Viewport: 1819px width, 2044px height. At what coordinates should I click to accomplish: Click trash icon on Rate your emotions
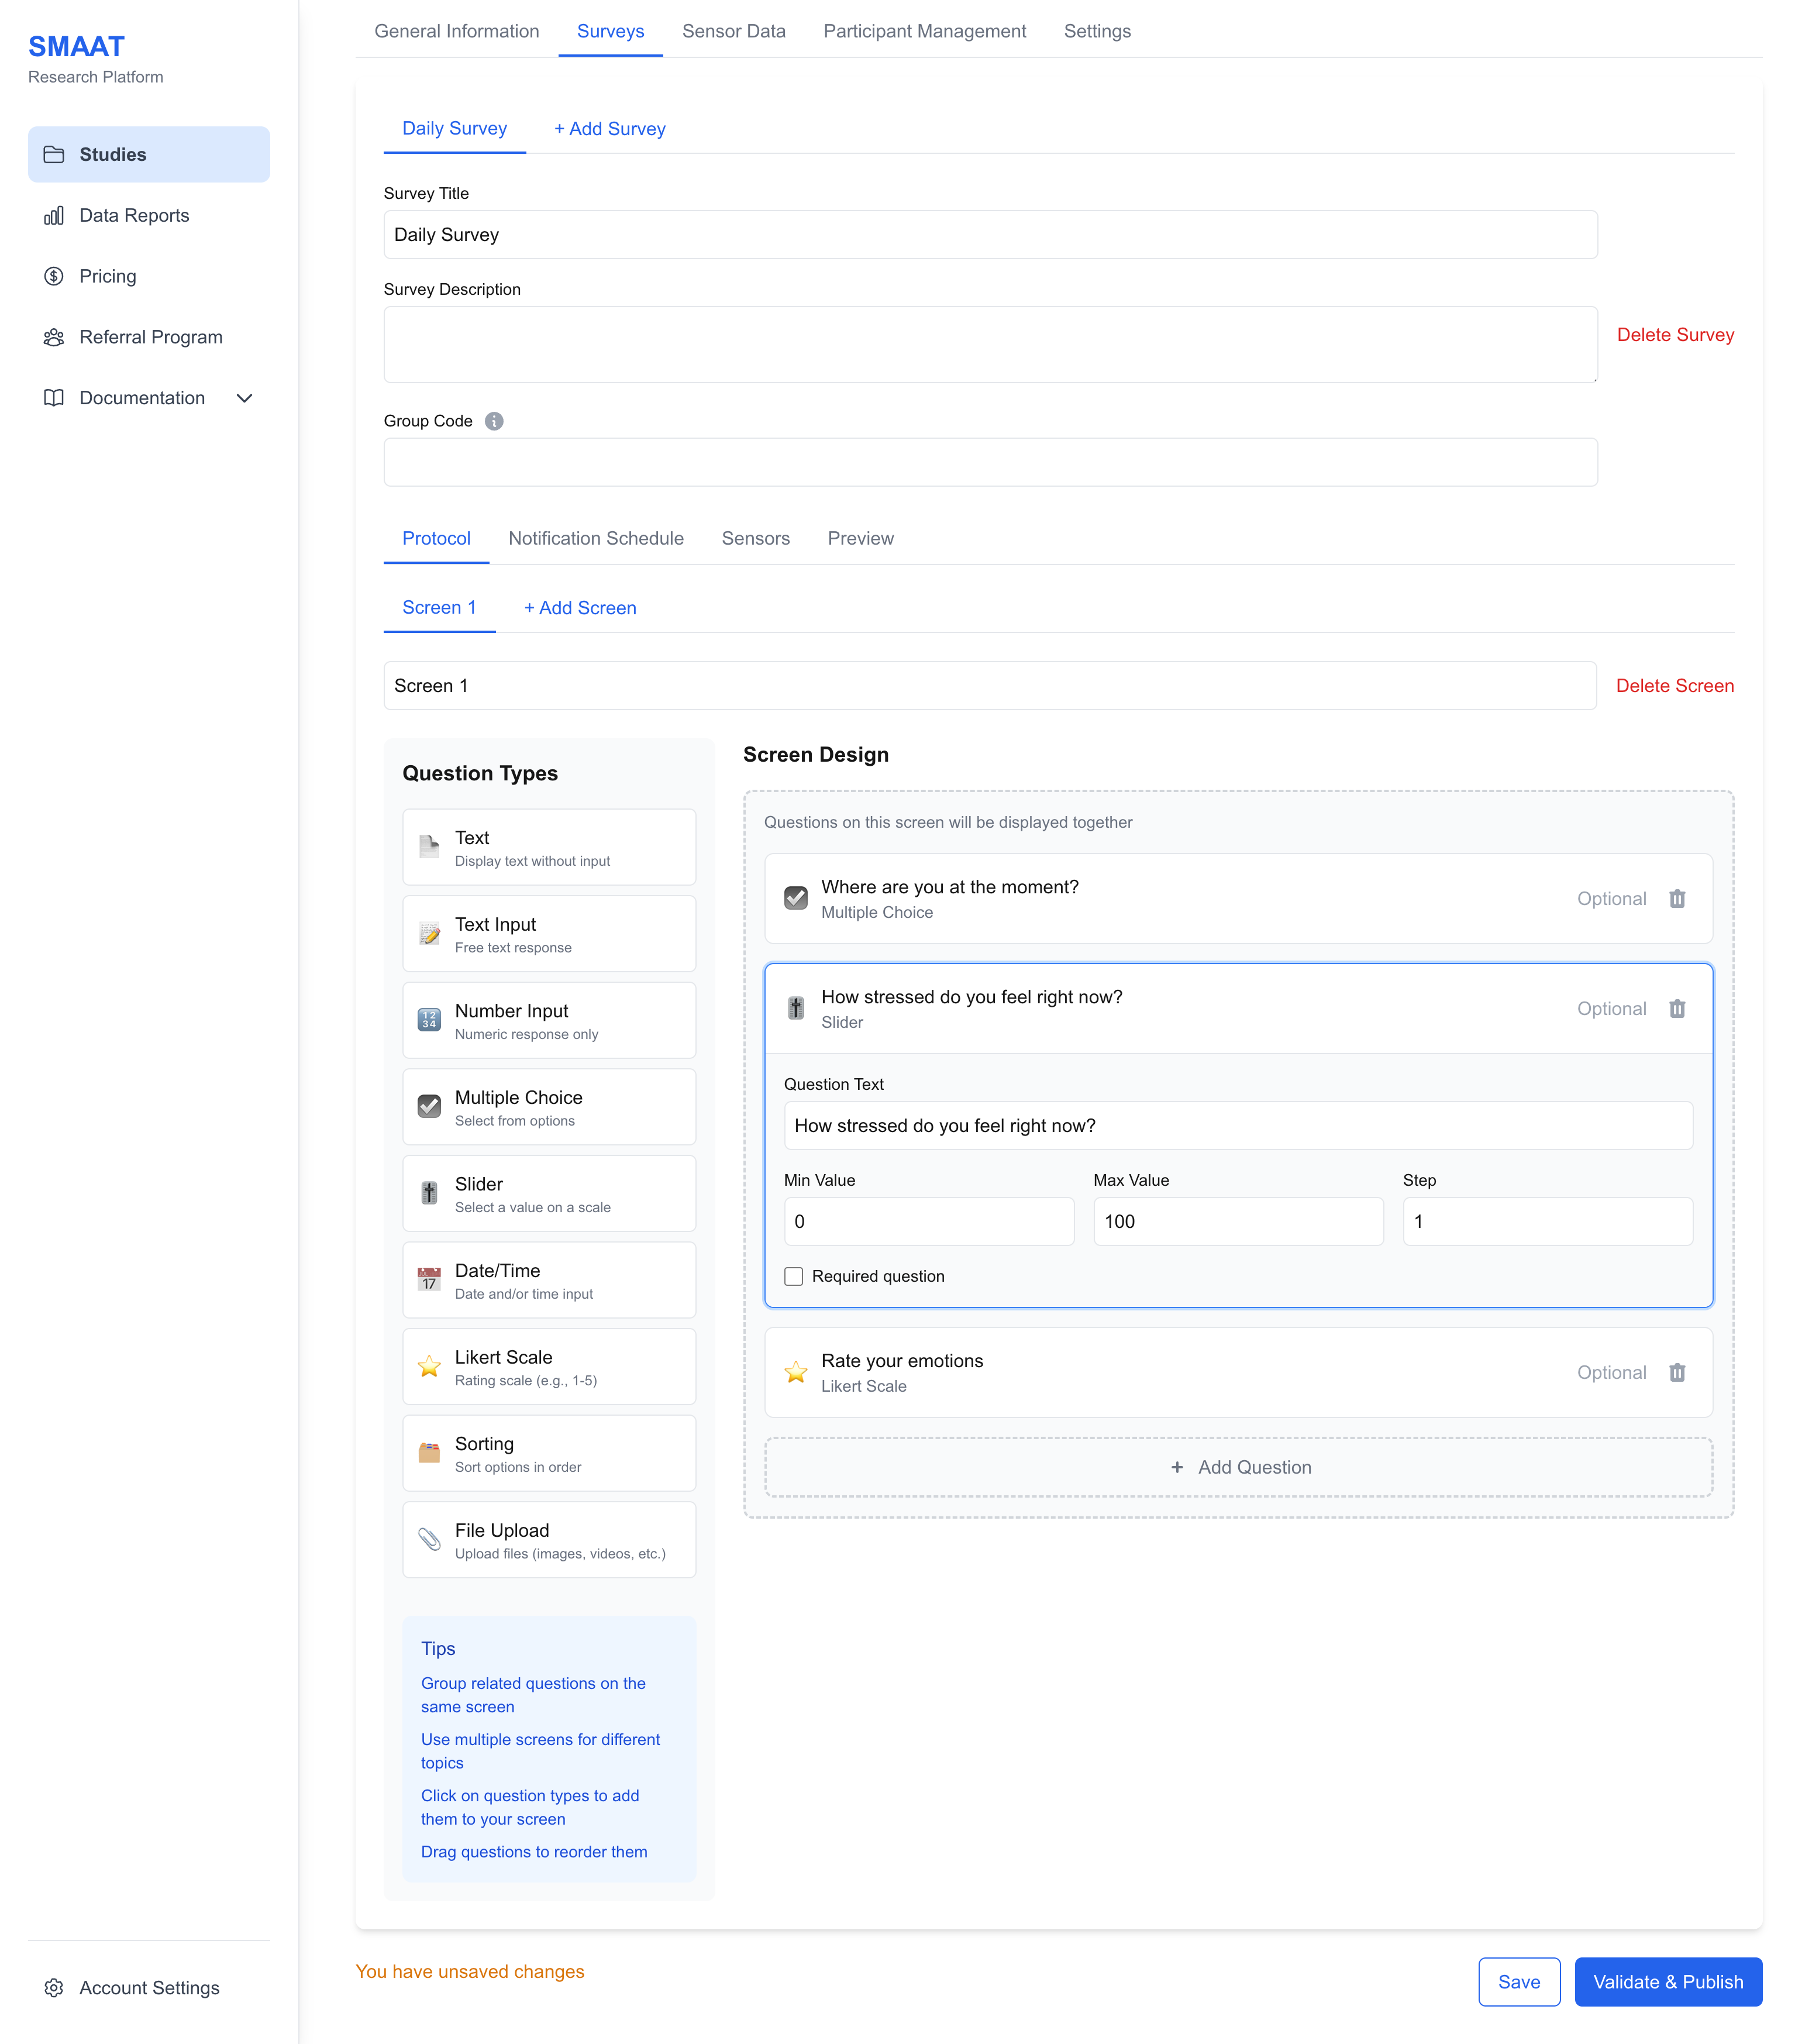click(x=1677, y=1373)
